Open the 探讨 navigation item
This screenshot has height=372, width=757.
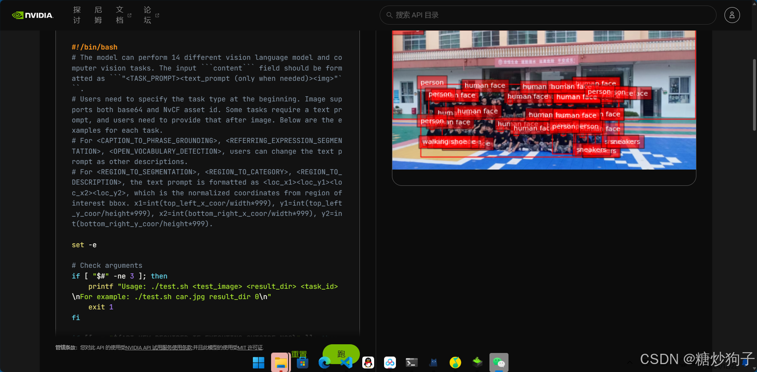77,15
